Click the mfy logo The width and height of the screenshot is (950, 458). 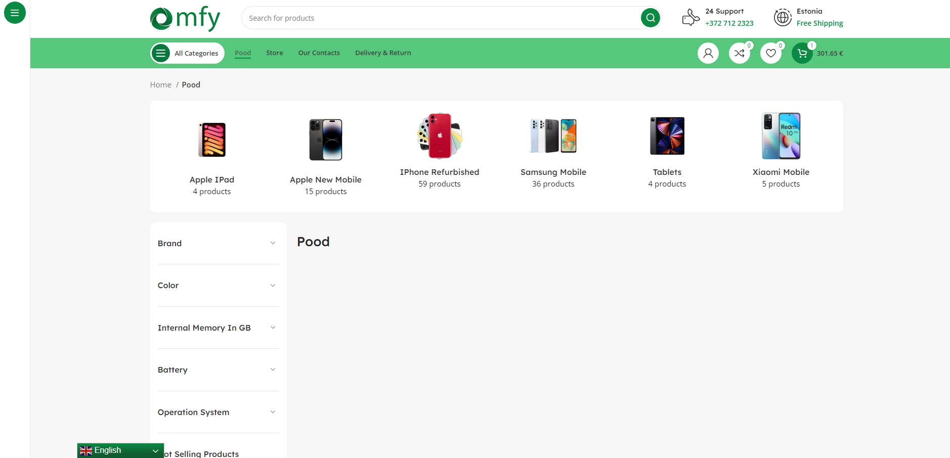[x=185, y=19]
